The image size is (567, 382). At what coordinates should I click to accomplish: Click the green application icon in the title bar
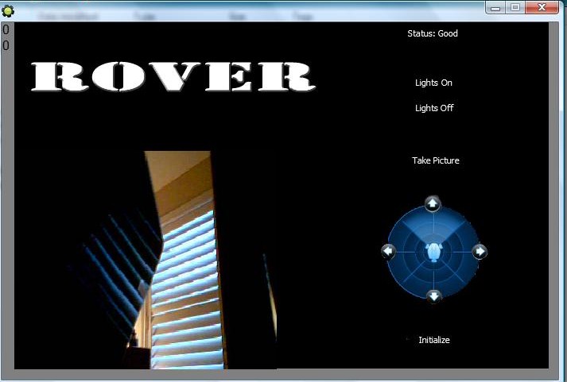click(8, 11)
